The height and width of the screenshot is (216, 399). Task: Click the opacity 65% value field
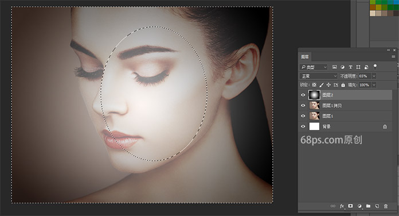coord(365,76)
